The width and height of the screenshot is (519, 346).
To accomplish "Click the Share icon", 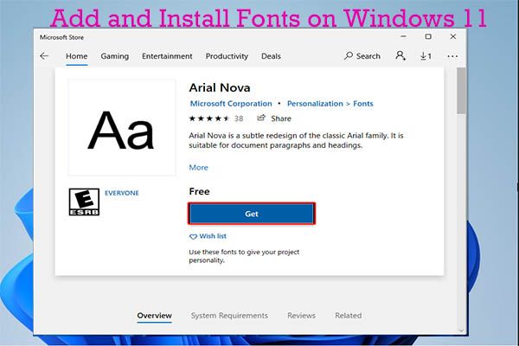I will (x=261, y=118).
